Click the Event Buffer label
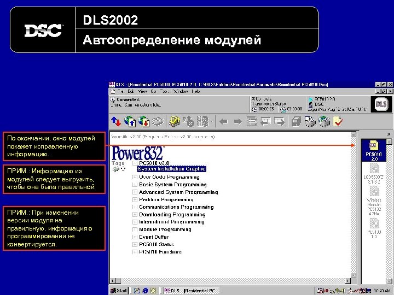 (x=154, y=237)
